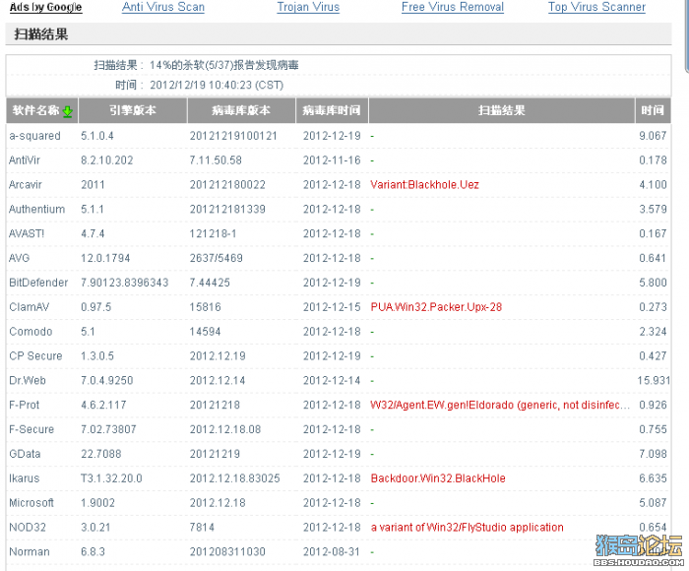This screenshot has width=689, height=571.
Task: Select the ClamAV row name
Action: click(29, 307)
